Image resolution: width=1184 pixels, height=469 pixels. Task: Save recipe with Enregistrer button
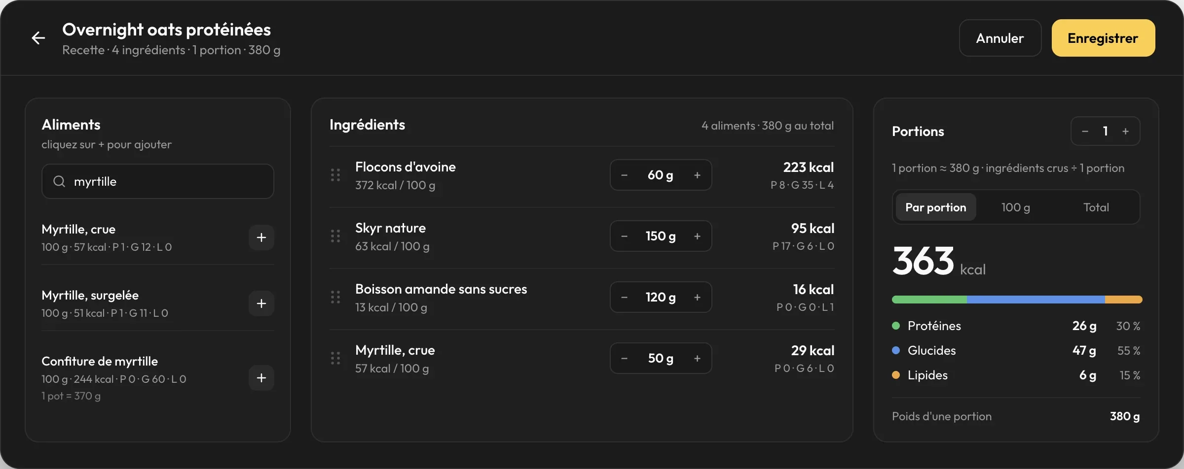(x=1103, y=38)
